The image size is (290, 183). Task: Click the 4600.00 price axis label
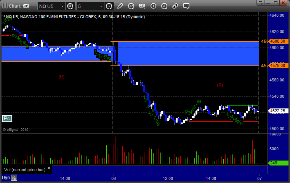277,48
